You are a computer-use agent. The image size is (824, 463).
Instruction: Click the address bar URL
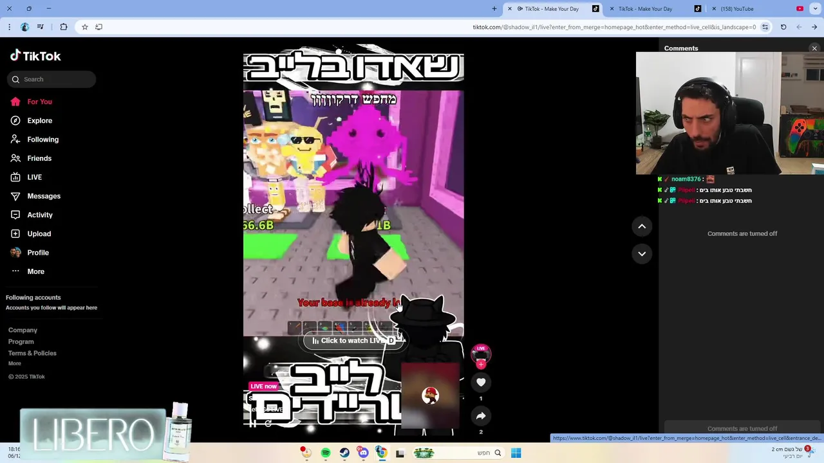pos(614,27)
